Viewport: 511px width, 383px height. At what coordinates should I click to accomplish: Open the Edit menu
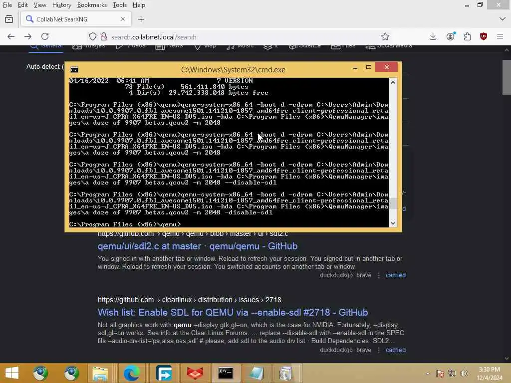coord(22,5)
